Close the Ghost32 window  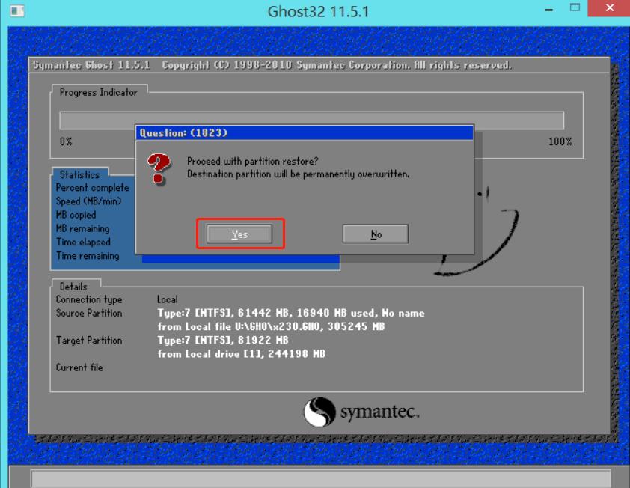point(607,9)
